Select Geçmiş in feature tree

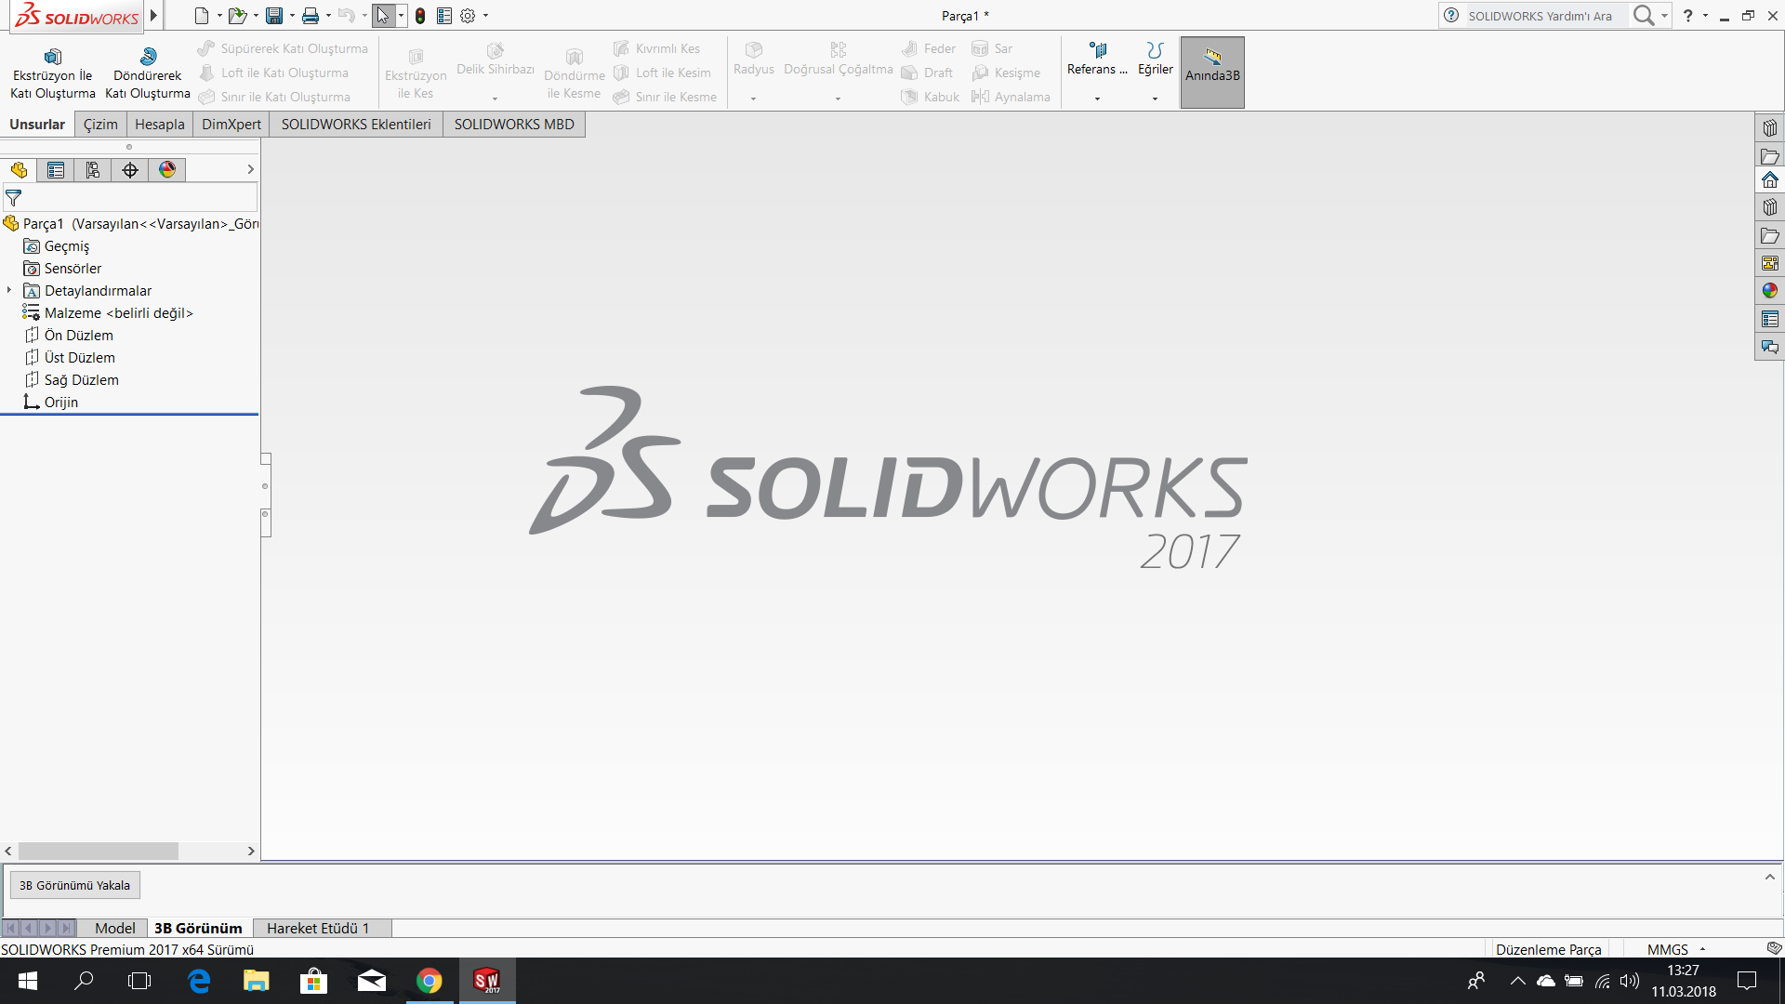pyautogui.click(x=67, y=246)
